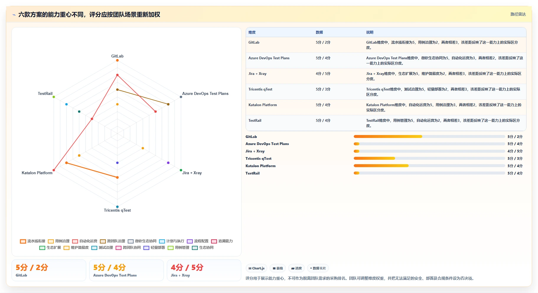Viewport: 538px width, 293px height.
Task: Click the Chart.js chip
Action: 256,268
